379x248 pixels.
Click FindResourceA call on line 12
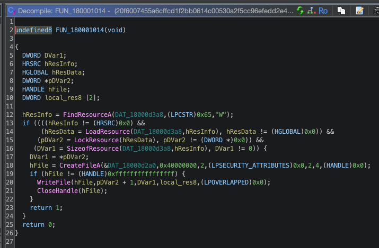tap(87, 115)
